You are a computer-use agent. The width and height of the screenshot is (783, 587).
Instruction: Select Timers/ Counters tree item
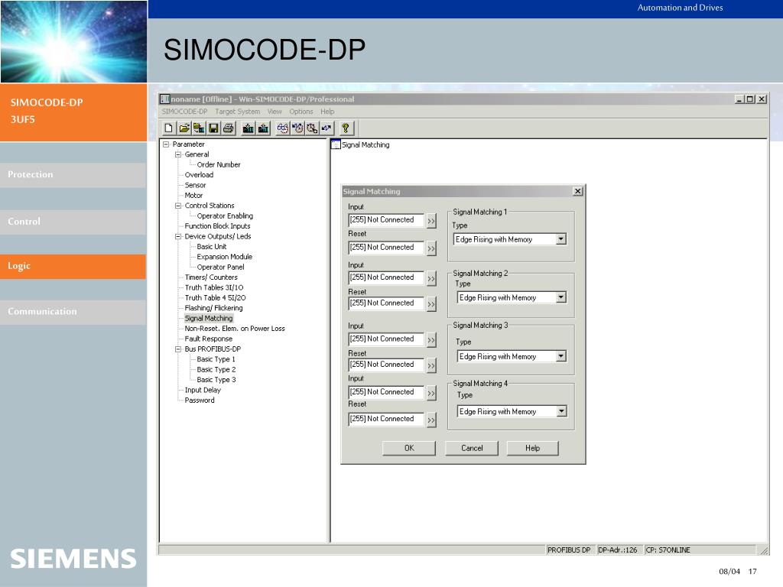(x=211, y=277)
